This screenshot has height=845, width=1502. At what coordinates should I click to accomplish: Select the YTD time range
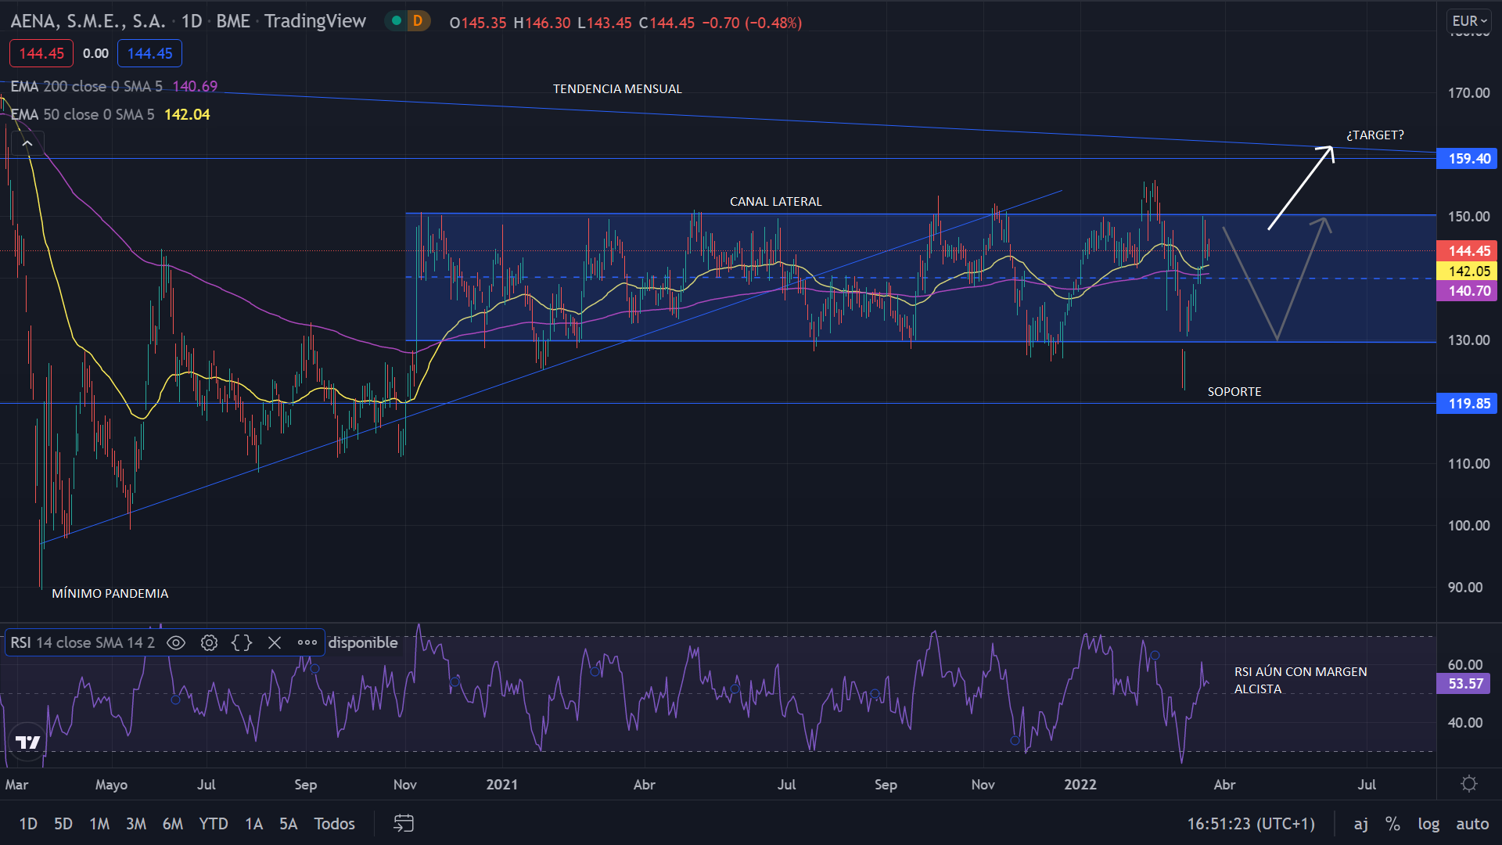[x=213, y=823]
